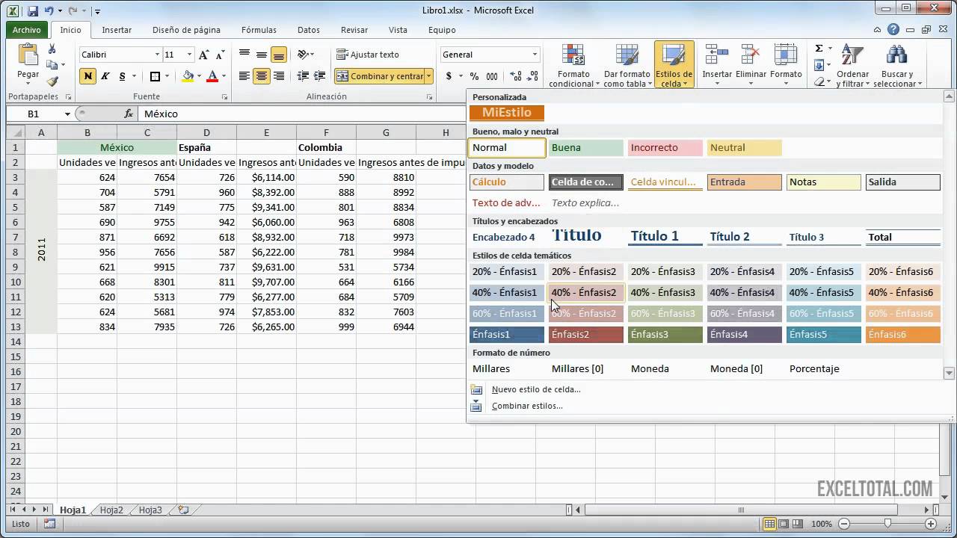This screenshot has width=957, height=538.
Task: Click the Align Text Right icon
Action: [279, 76]
